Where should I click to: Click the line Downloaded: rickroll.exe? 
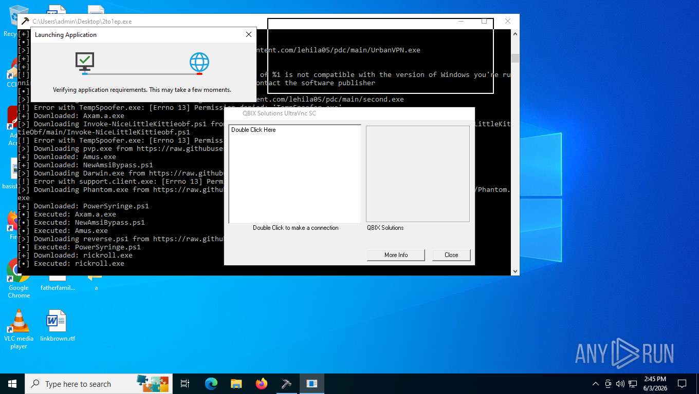point(75,255)
